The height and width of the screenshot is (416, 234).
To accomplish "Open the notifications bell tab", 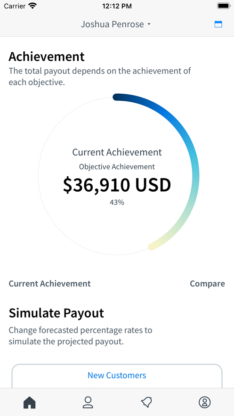I will click(x=146, y=402).
